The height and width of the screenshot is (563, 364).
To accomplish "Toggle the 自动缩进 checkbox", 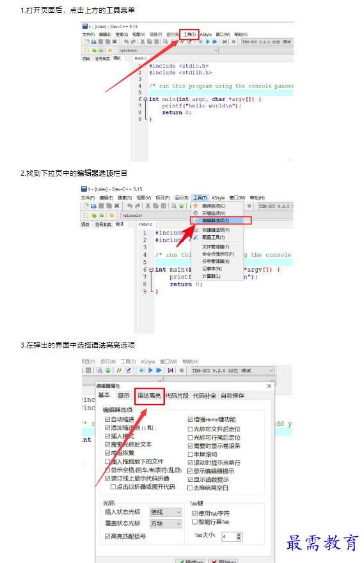I will tap(107, 419).
